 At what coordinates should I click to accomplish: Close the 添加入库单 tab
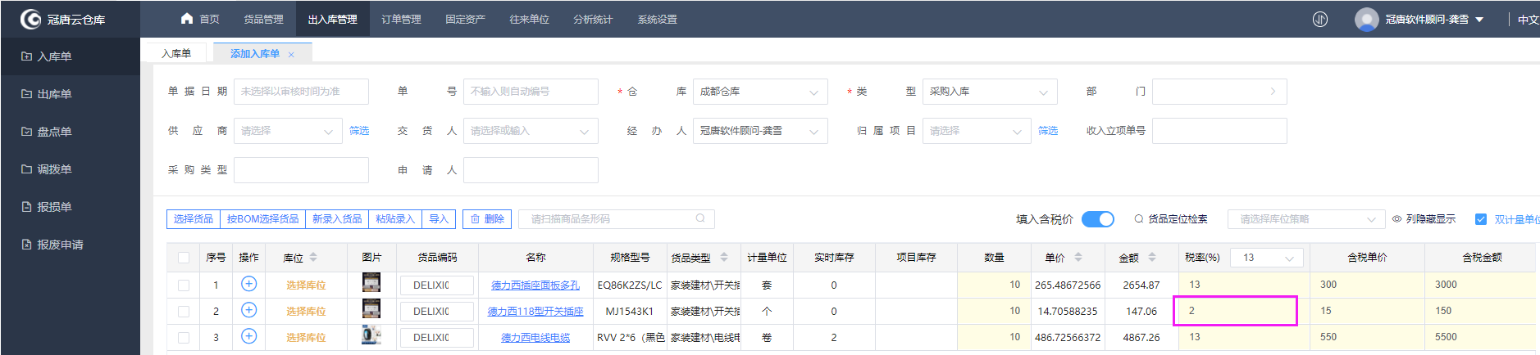(291, 55)
